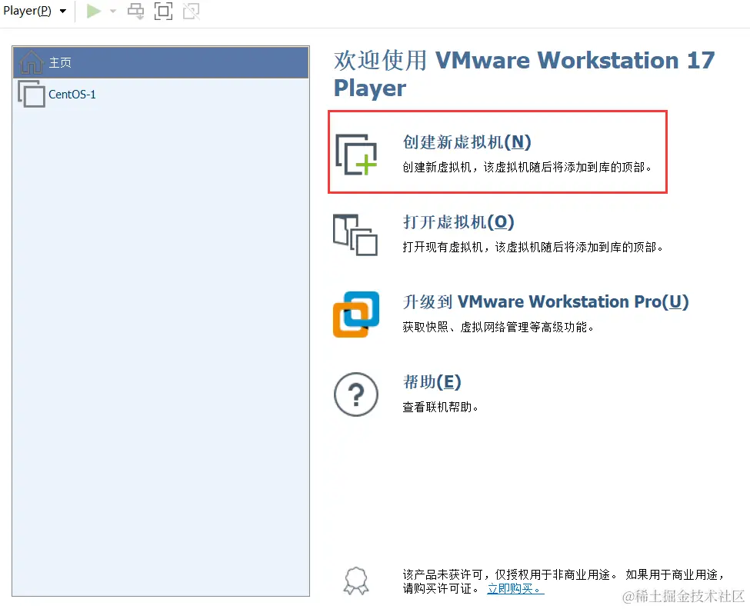This screenshot has width=750, height=609.
Task: Click the open virtual machine icon
Action: [355, 235]
